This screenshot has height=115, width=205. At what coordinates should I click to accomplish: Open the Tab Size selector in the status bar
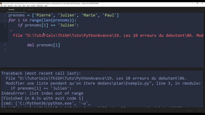tap(190, 111)
